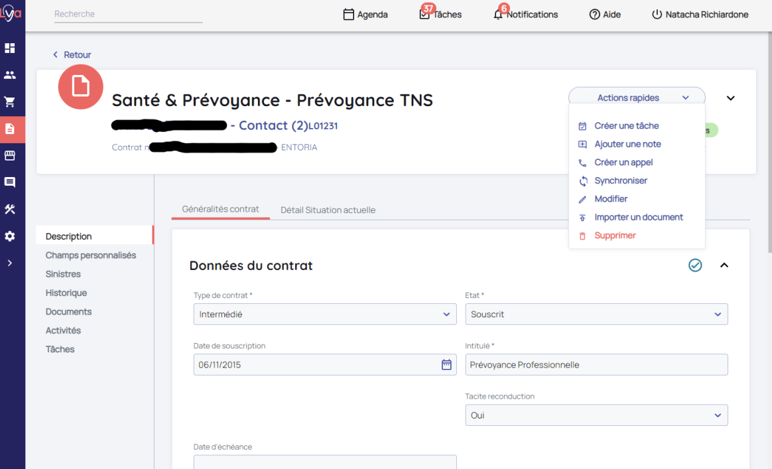Screen dimensions: 772x469
Task: Open Documents in the left section list
Action: click(68, 312)
